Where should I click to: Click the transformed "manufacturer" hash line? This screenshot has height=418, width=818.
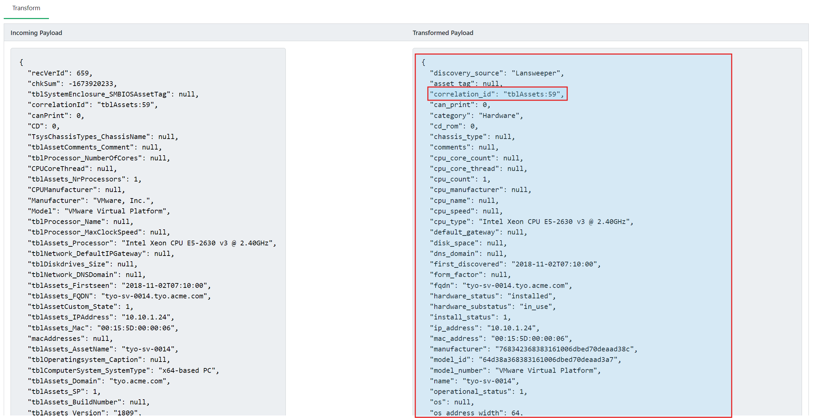point(534,349)
